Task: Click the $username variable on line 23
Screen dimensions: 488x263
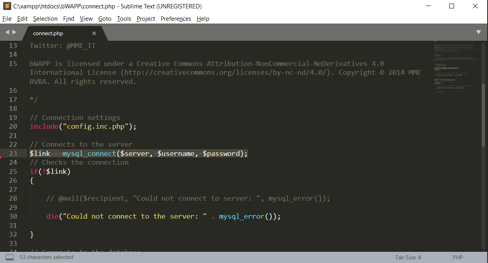Action: (176, 153)
